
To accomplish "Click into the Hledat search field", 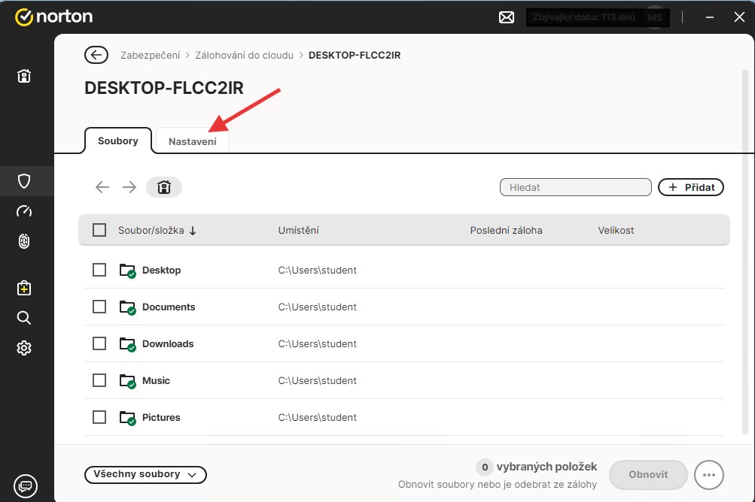I will 575,187.
